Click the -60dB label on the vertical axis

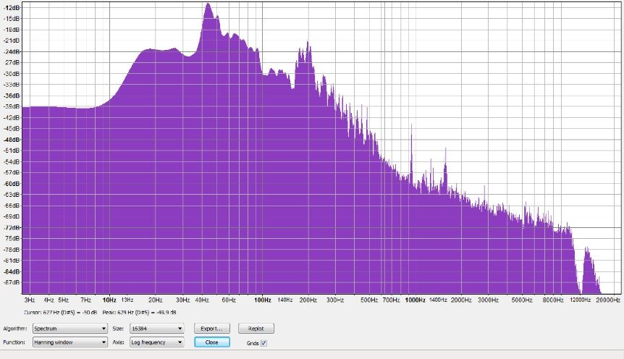point(12,183)
